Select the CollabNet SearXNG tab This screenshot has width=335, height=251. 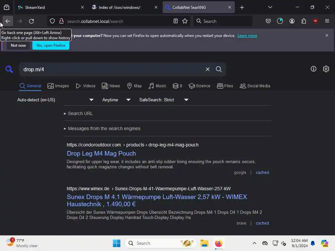click(x=198, y=8)
